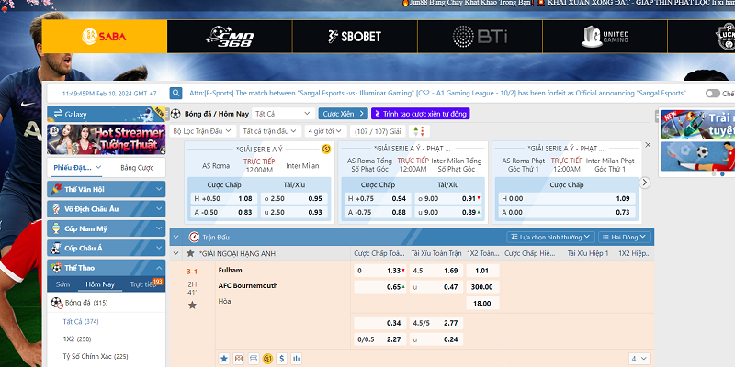Click the up/down arrows sort icon
This screenshot has width=735, height=367.
point(419,131)
